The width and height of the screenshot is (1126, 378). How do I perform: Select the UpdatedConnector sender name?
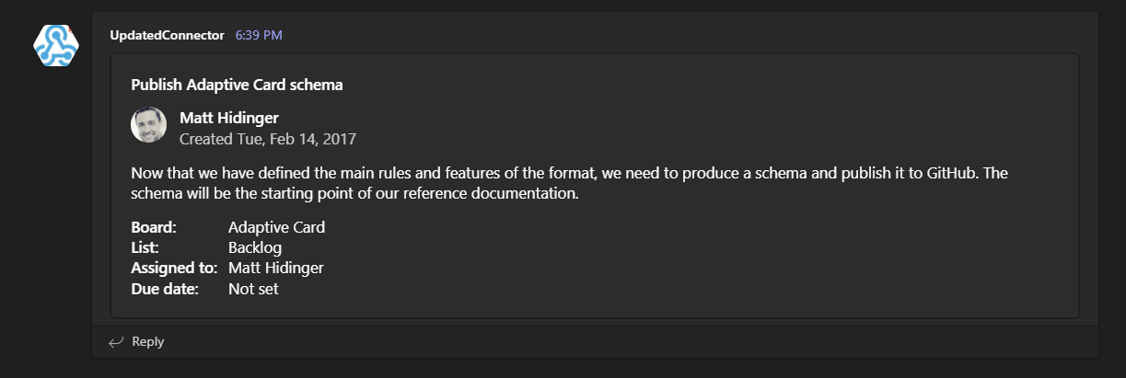[167, 36]
